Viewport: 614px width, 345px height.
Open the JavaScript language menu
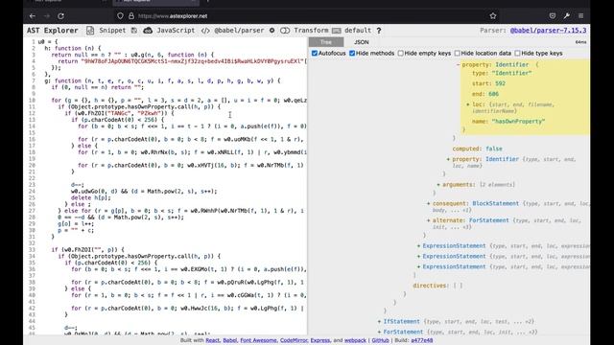tap(176, 30)
